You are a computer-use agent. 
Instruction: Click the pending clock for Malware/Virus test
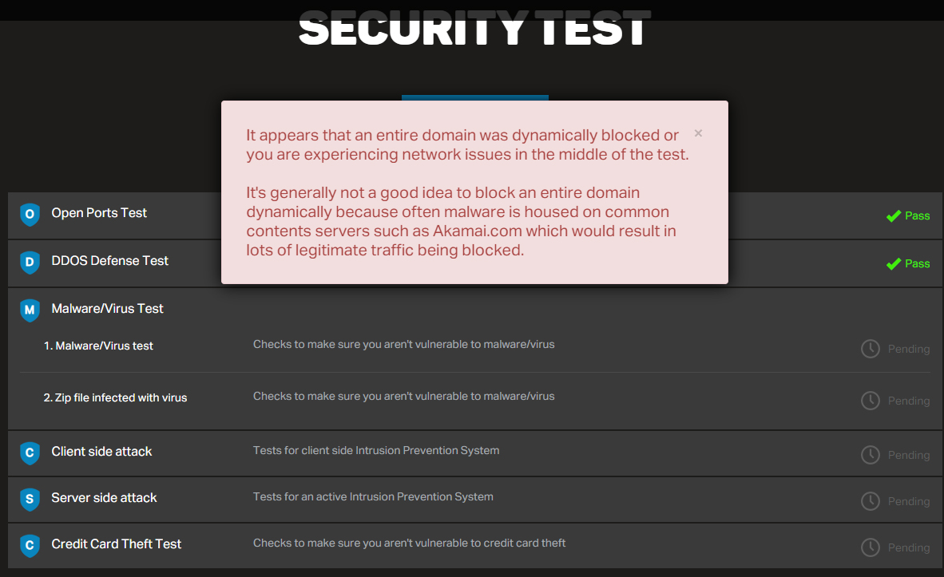click(870, 349)
